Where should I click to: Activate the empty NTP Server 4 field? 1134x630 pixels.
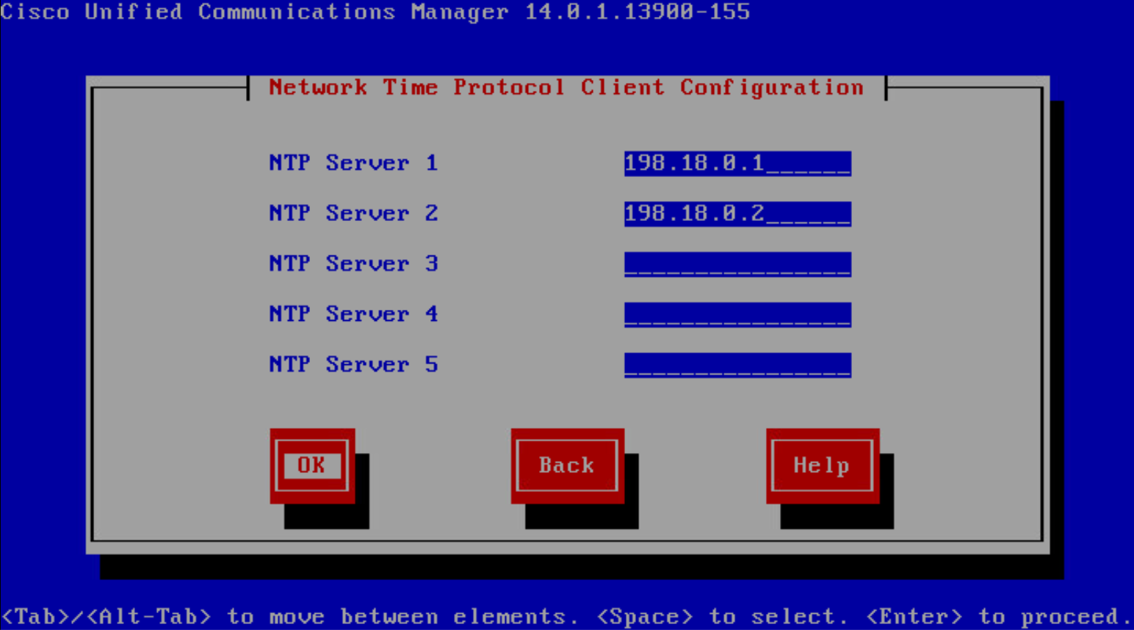[737, 314]
